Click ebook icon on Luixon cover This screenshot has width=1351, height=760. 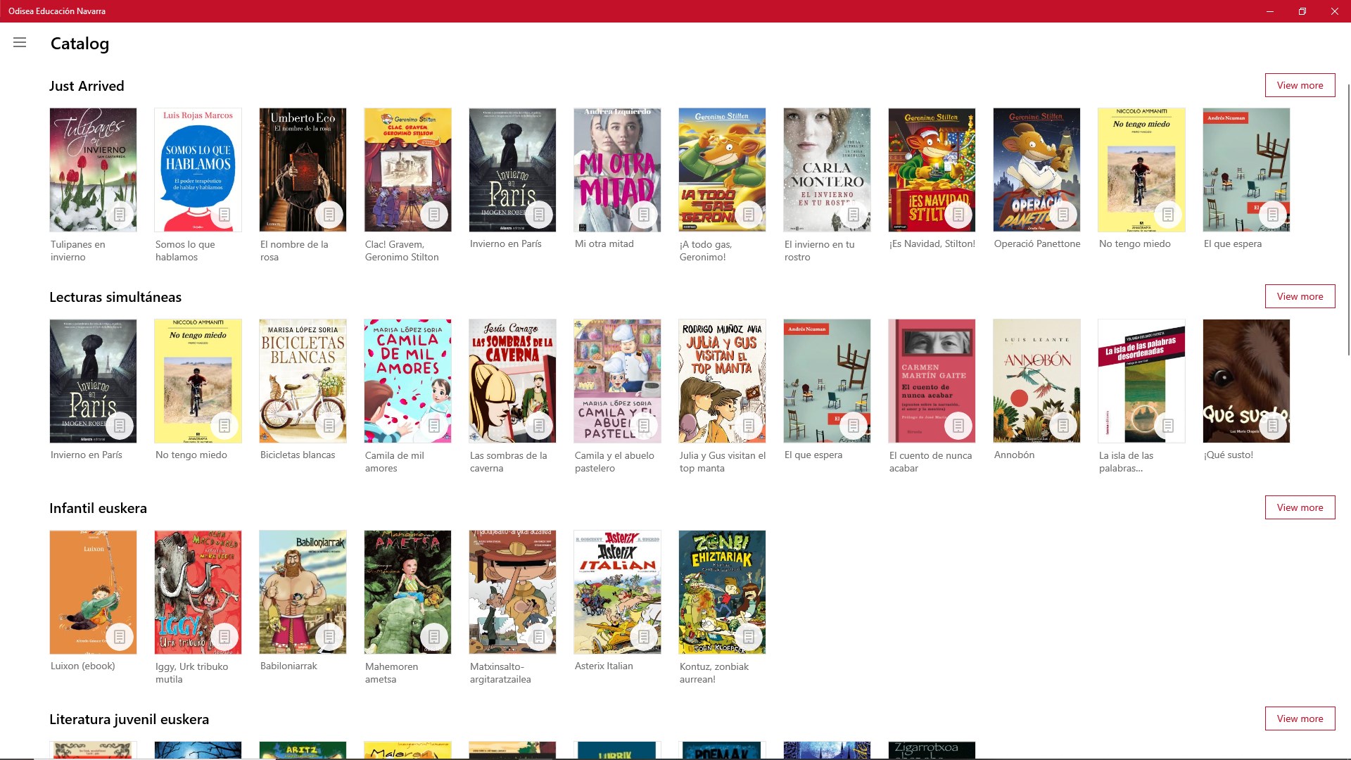click(x=120, y=637)
